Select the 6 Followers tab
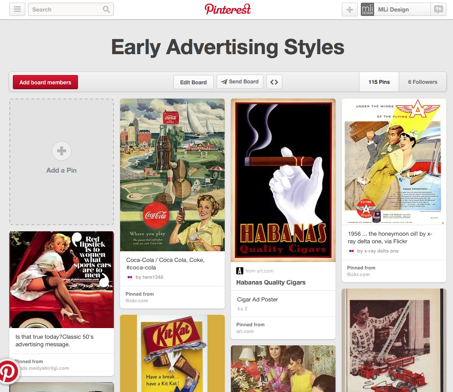 point(423,82)
